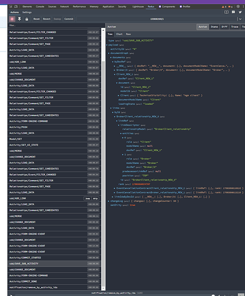Expand the changeLog tree node
Image resolution: width=245 pixels, height=296 pixels.
(108, 201)
